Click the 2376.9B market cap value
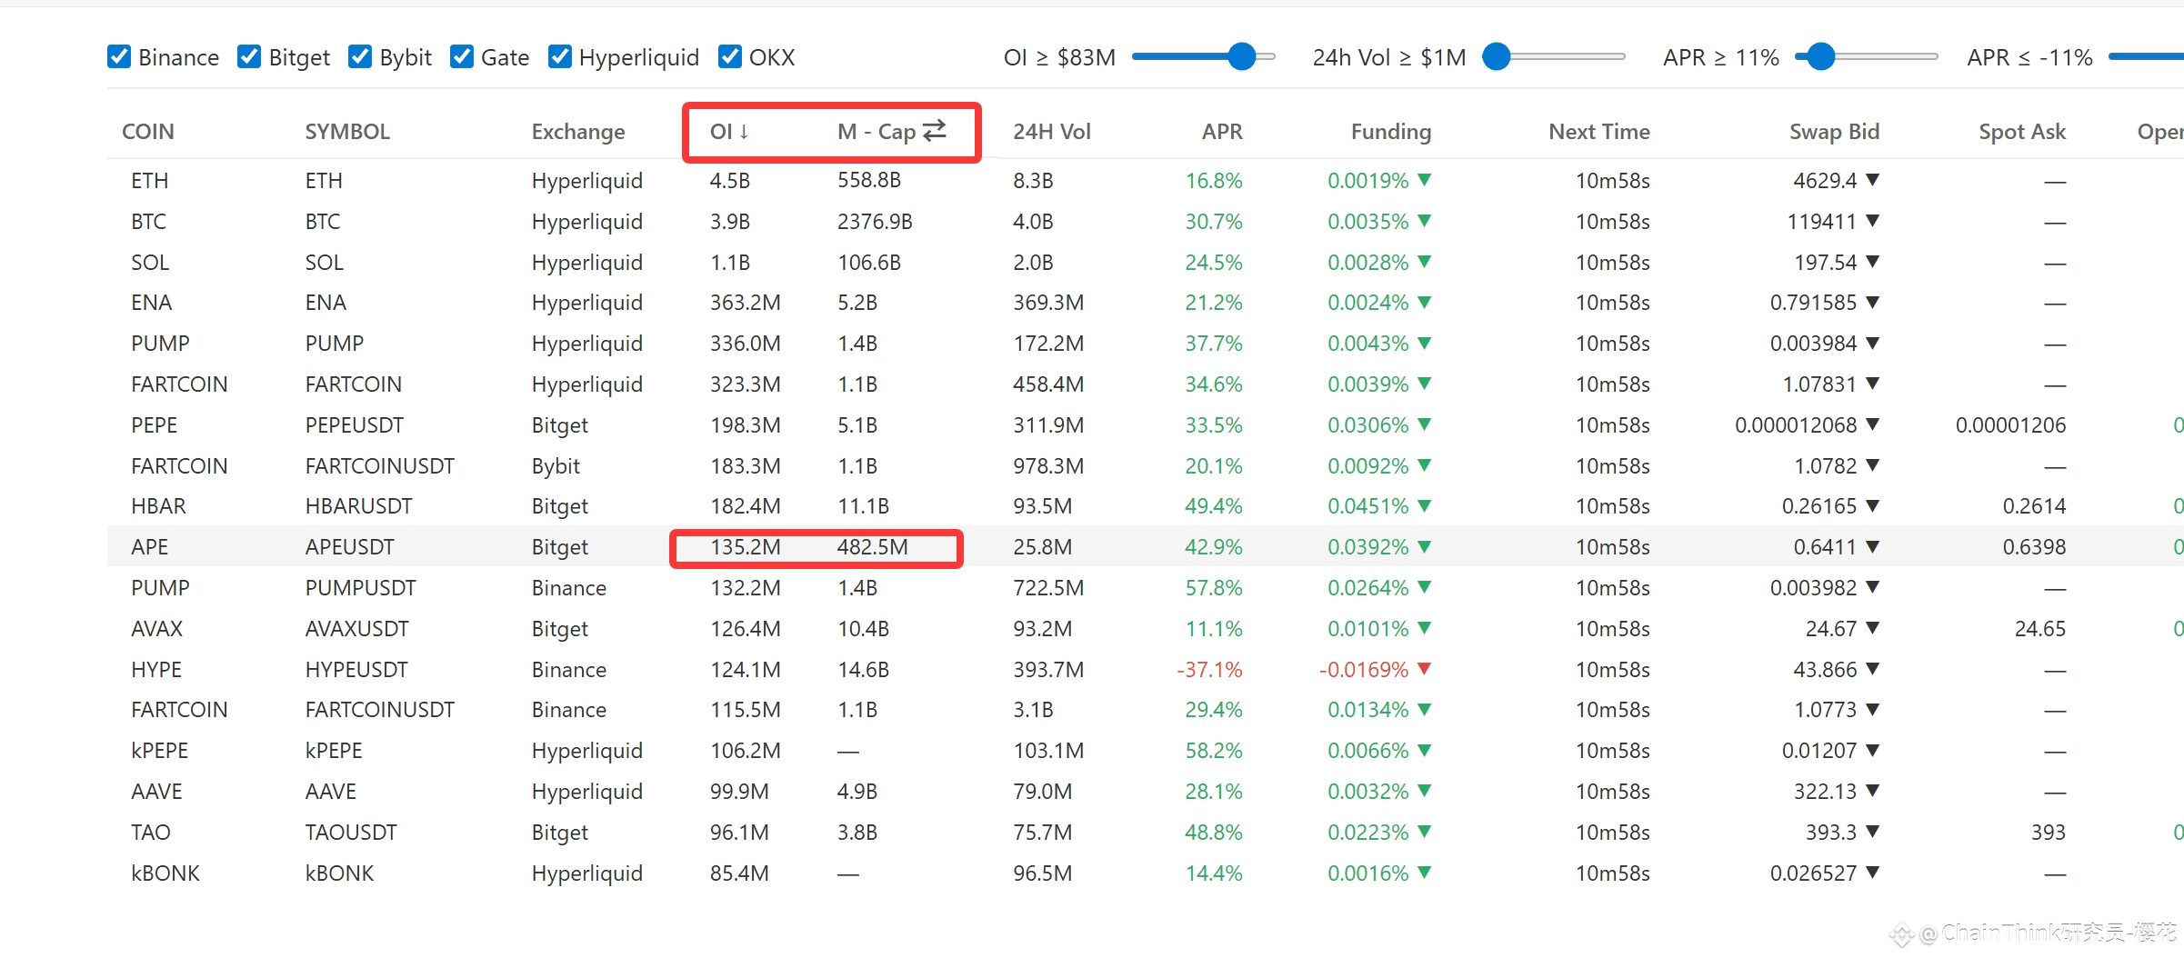Image resolution: width=2184 pixels, height=958 pixels. click(875, 222)
